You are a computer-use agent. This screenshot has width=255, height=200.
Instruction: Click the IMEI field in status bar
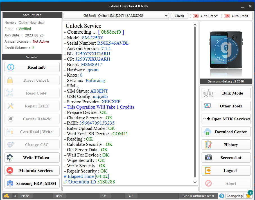(x=59, y=196)
